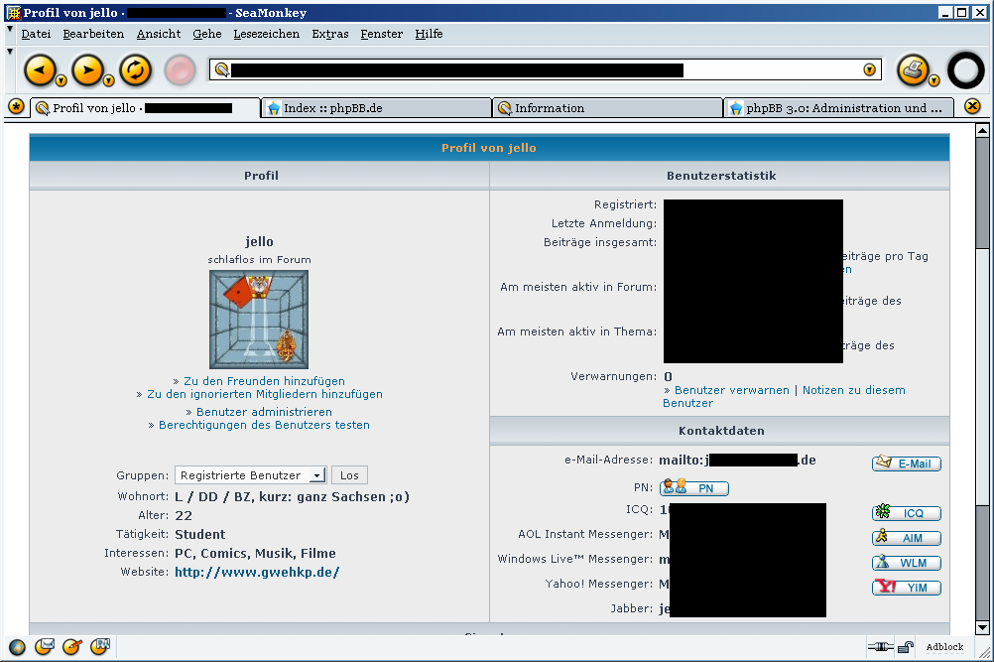
Task: Open a new tab with star button
Action: (x=17, y=106)
